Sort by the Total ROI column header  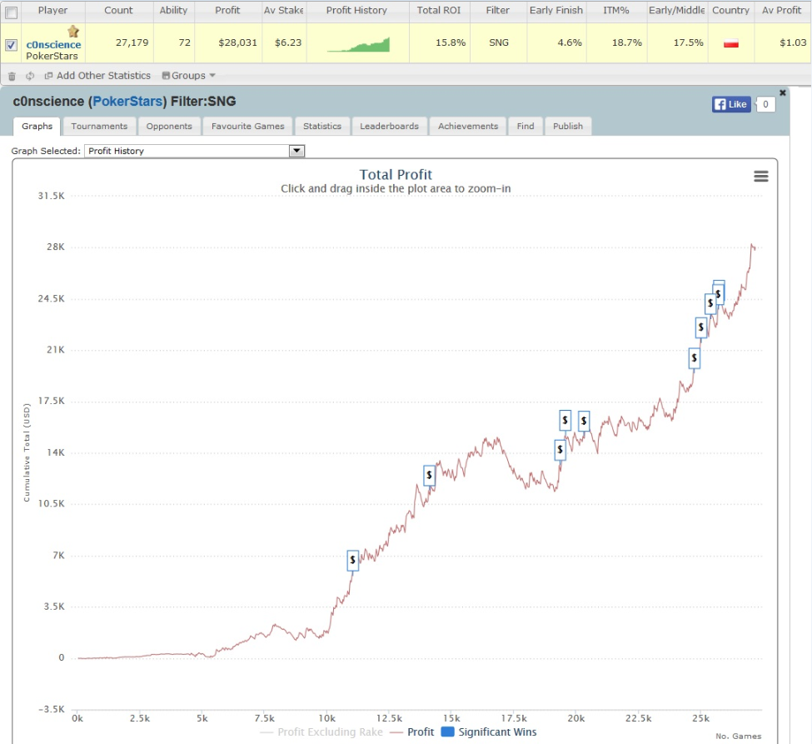coord(439,10)
